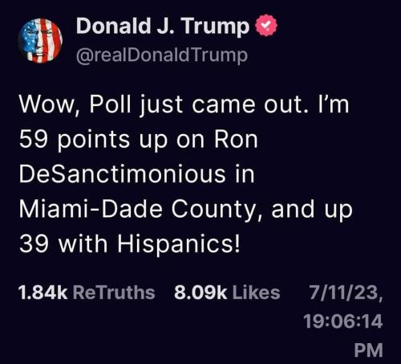The width and height of the screenshot is (401, 364).
Task: Select the word Hispanics! in post
Action: point(179,244)
